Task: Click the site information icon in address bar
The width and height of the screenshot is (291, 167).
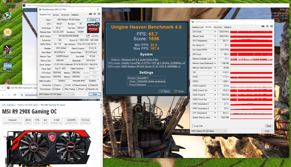Action: tap(22, 95)
